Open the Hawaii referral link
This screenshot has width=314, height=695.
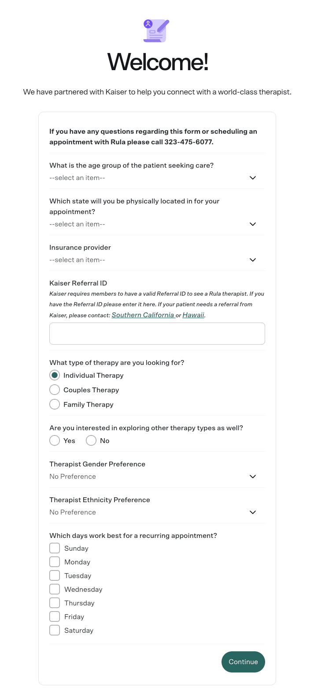point(193,315)
